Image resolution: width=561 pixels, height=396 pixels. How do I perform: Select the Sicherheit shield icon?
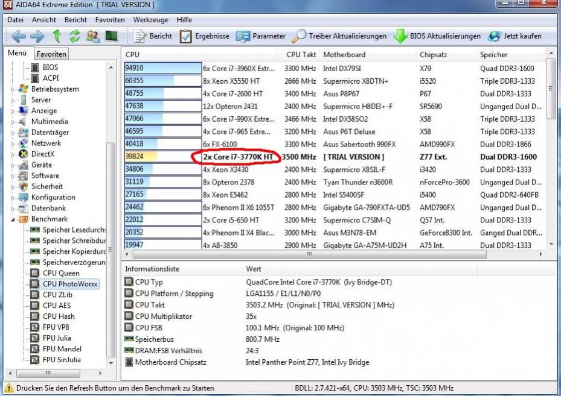click(24, 186)
